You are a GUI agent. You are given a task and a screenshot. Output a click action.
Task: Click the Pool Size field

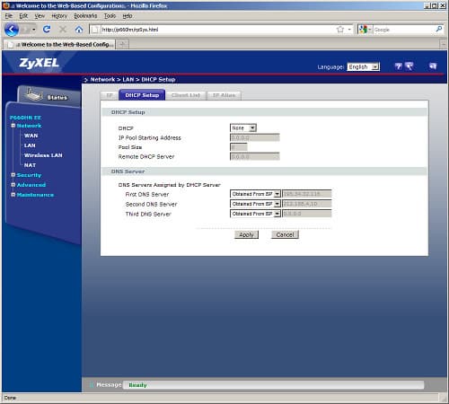point(239,147)
